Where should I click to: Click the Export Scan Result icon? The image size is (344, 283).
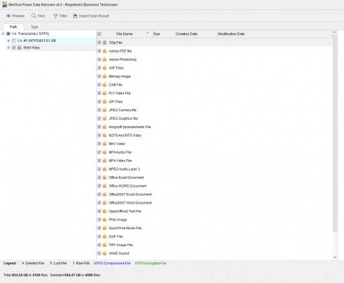(x=75, y=16)
